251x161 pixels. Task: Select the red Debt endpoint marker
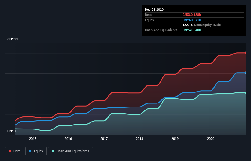coord(246,53)
